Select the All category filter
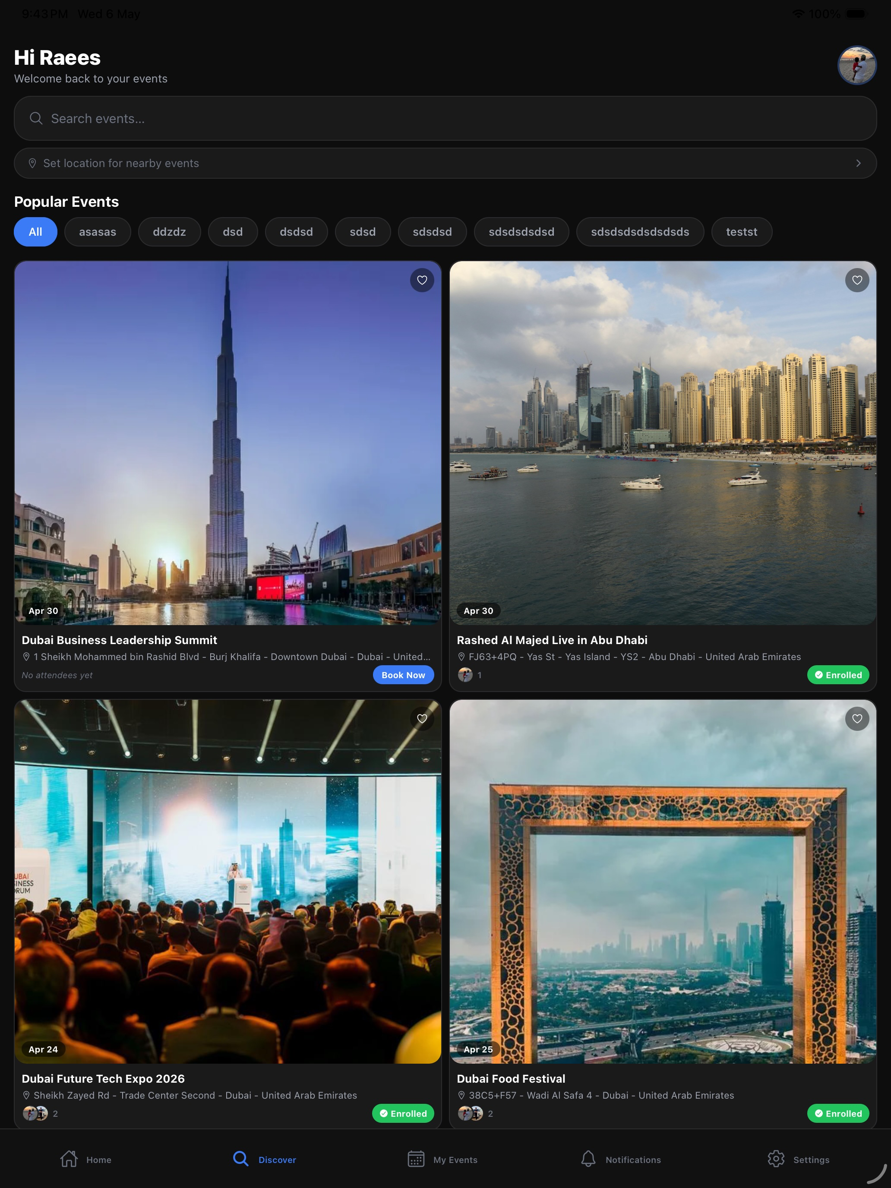Screen dimensions: 891x1188 35,232
